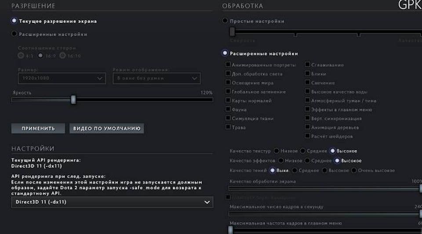Enable 'Верт. синхронизация' checkbox
Viewport: 422px width, 234px height.
click(307, 119)
